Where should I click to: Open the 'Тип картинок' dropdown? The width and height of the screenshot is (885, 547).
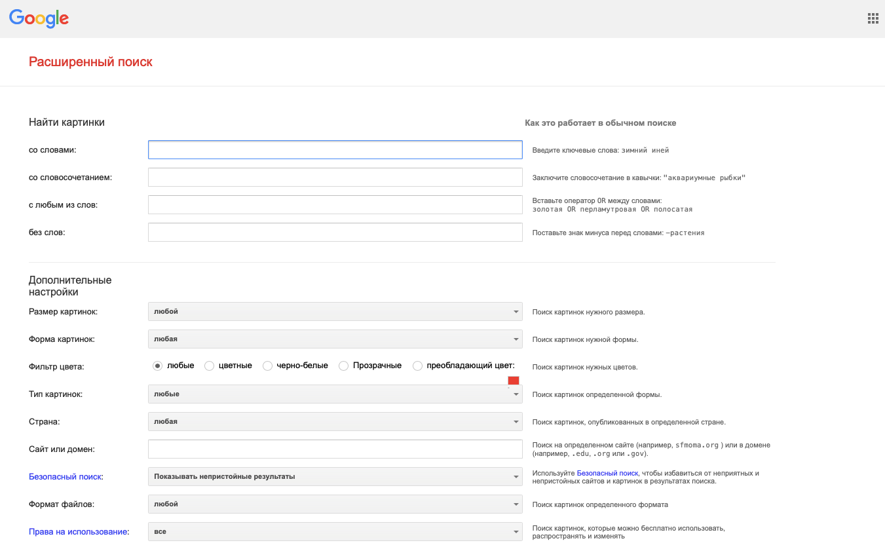click(335, 394)
